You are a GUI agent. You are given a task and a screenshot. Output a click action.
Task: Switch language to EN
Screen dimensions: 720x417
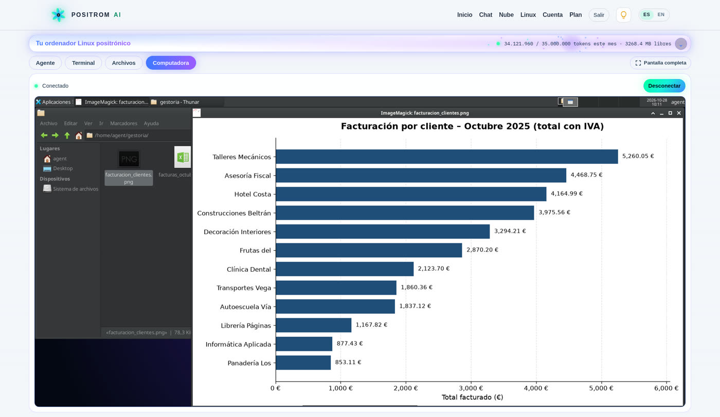pos(661,15)
